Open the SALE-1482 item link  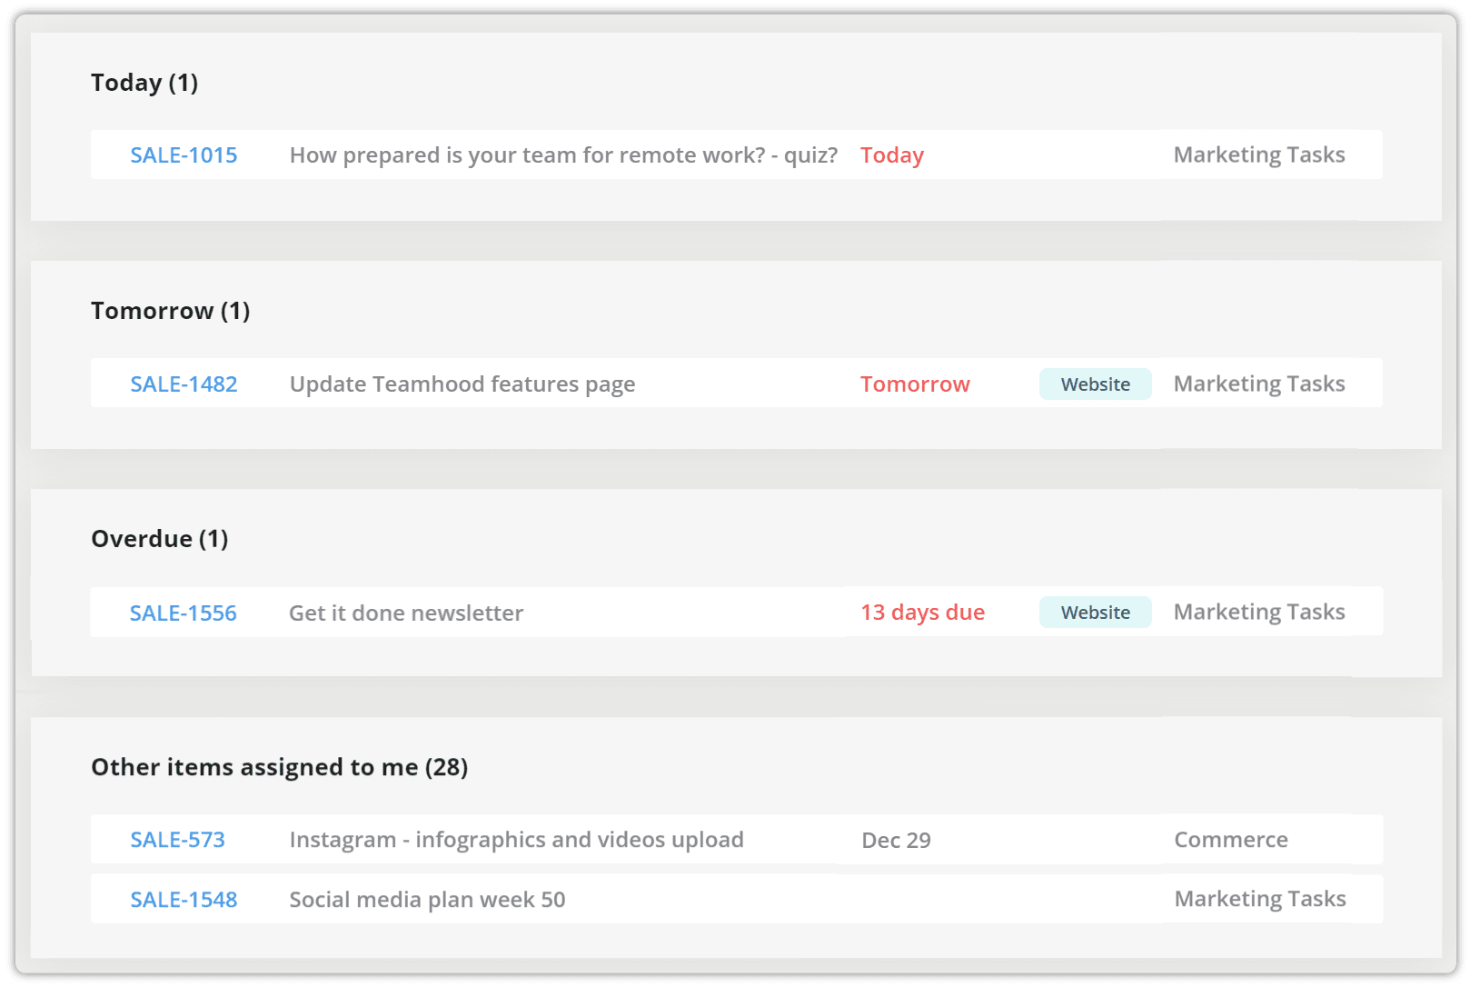coord(184,384)
